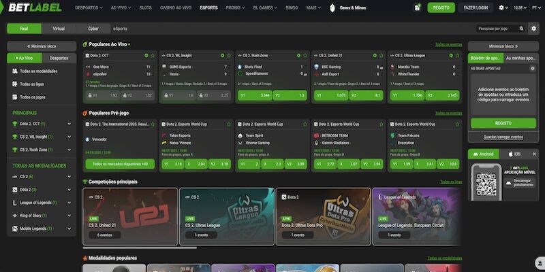
Task: Open Guardar/carregar eventos link
Action: click(503, 137)
